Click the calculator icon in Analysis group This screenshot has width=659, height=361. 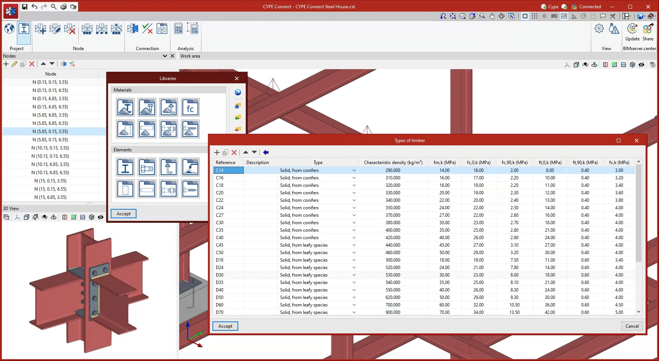pos(178,29)
